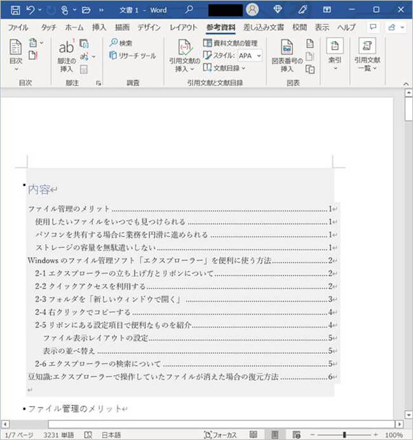The image size is (413, 440).
Task: Switch to read mode view icon
Action: (254, 435)
